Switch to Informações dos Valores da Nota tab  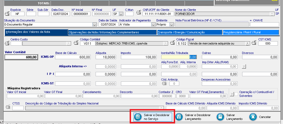(36, 32)
